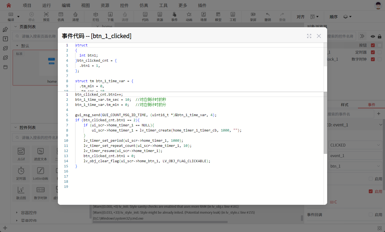Image resolution: width=385 pixels, height=232 pixels.
Task: Select the Lottie动画 widget
Action: click(40, 174)
